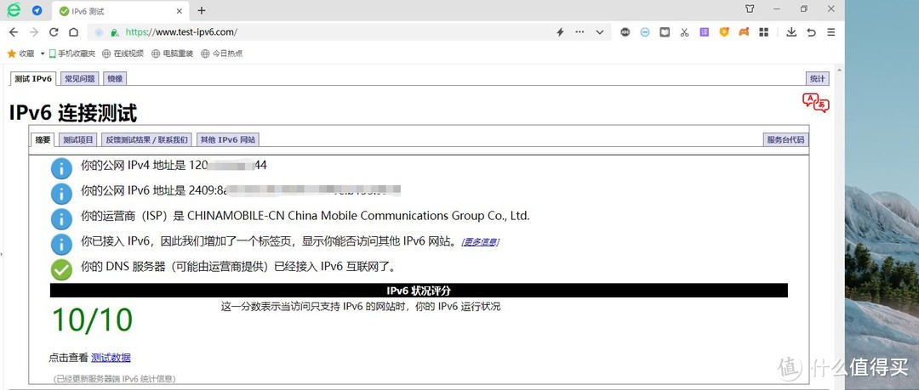Open the 今日热点 bookmark
This screenshot has width=919, height=390.
221,54
